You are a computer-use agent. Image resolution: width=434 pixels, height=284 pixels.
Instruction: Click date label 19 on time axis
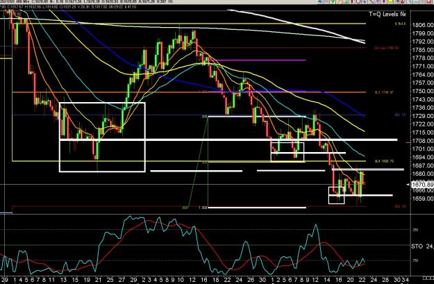pyautogui.click(x=87, y=280)
